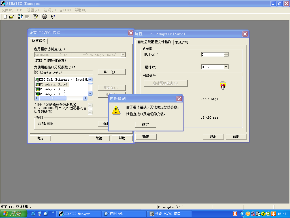Launch the simulation module toolbar icon
The width and height of the screenshot is (290, 218).
(x=44, y=17)
